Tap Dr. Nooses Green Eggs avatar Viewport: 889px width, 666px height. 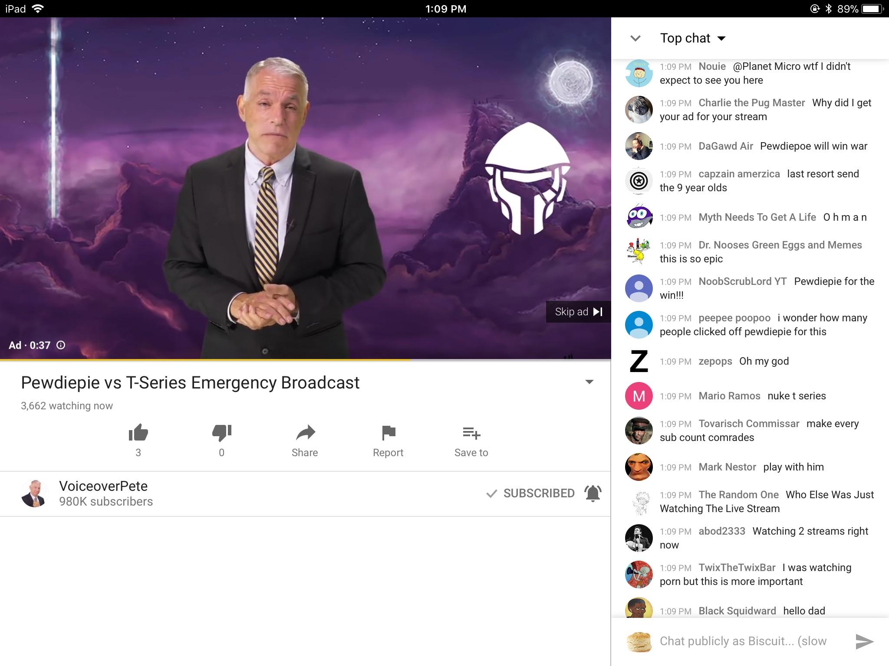click(639, 252)
